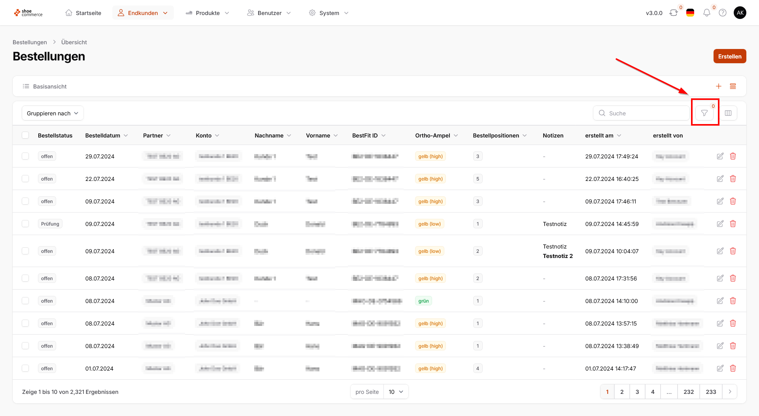Open the list view icon beside plus
The width and height of the screenshot is (759, 416).
pyautogui.click(x=733, y=86)
